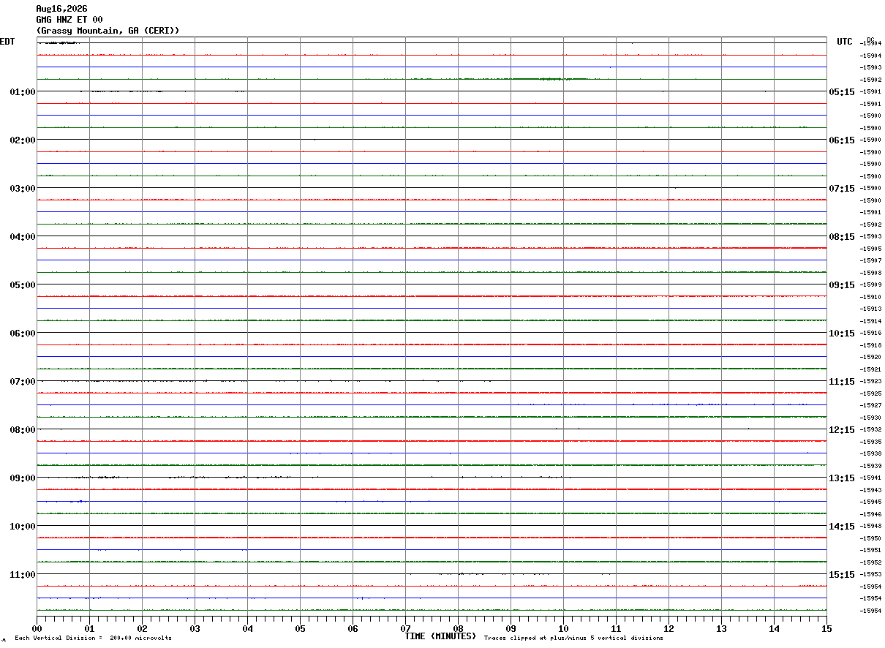The height and width of the screenshot is (648, 885).
Task: Click the traces clipped footnote text
Action: (x=573, y=638)
